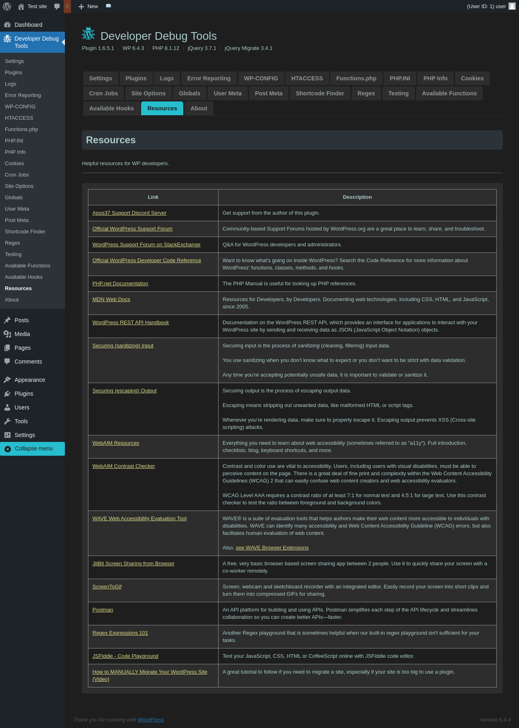Screen dimensions: 519x728
Task: Open the Logs tab
Action: (167, 78)
